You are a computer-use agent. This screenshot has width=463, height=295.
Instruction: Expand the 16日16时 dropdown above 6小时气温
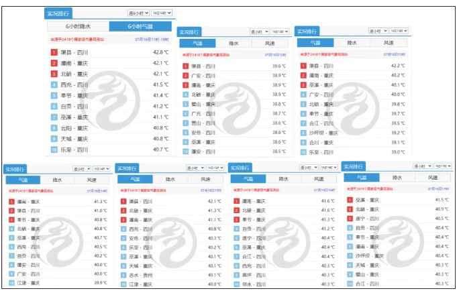point(162,13)
